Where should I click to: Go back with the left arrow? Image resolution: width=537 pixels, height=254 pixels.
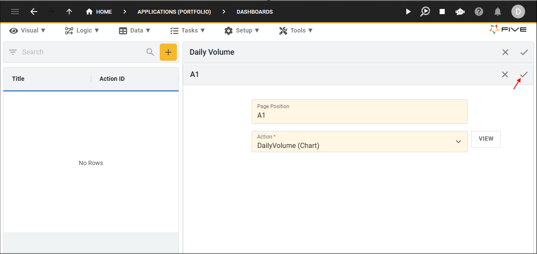(x=34, y=12)
